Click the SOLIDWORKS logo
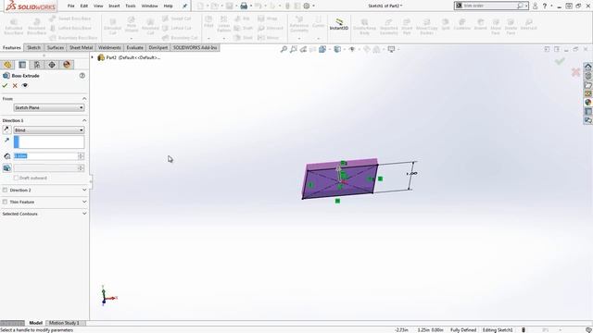593x333 pixels. point(32,6)
